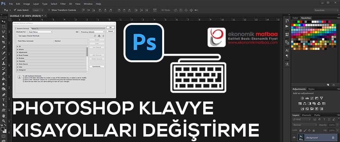Click the Delete Shortcut button
Screen dimensions: 340x142
point(97,59)
